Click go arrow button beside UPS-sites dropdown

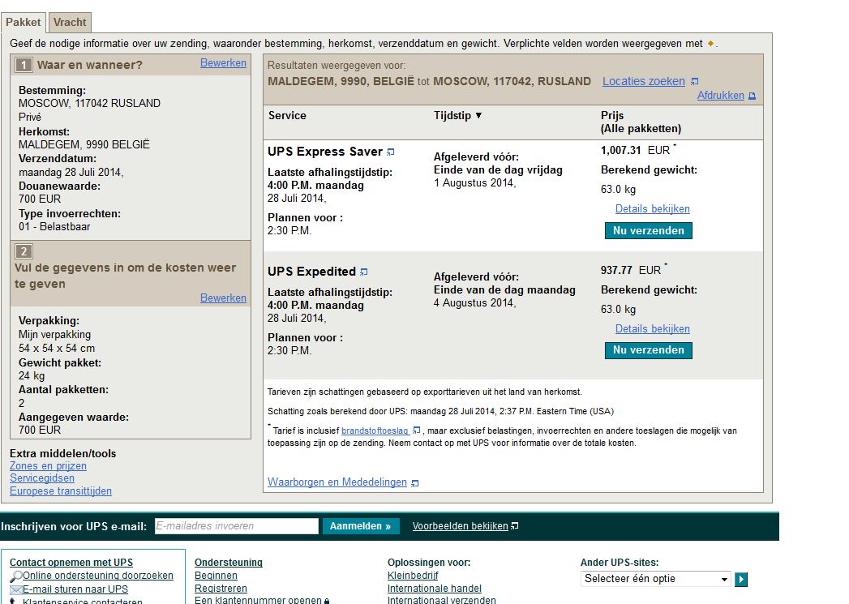741,580
